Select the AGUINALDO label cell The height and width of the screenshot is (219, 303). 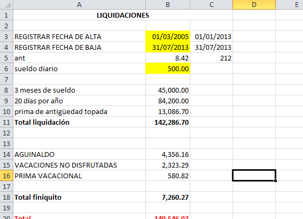tap(79, 154)
